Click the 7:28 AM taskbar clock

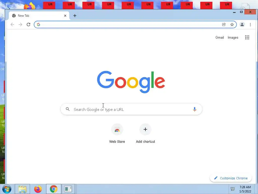245,189
